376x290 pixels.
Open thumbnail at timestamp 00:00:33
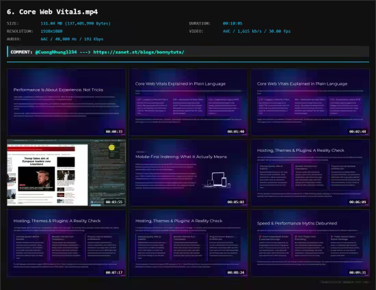66,102
